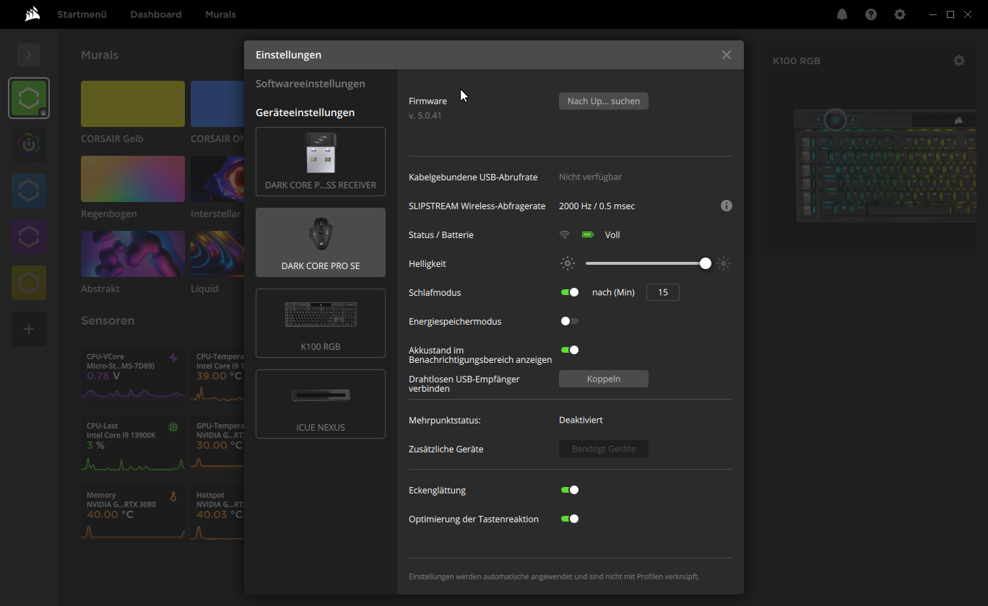Screen dimensions: 988x606
Task: Open the Dashboard tab
Action: tap(156, 14)
